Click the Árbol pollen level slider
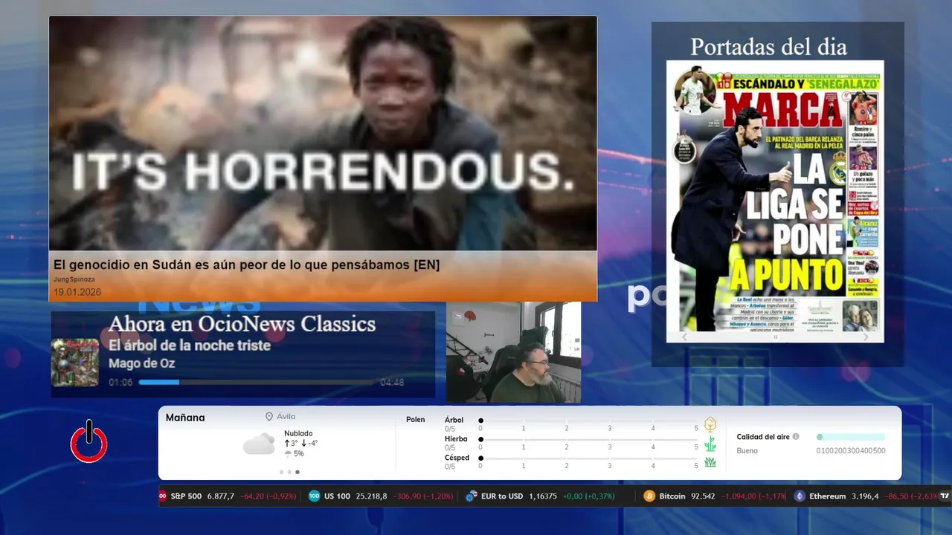Screen dimensions: 952x535 (588, 421)
